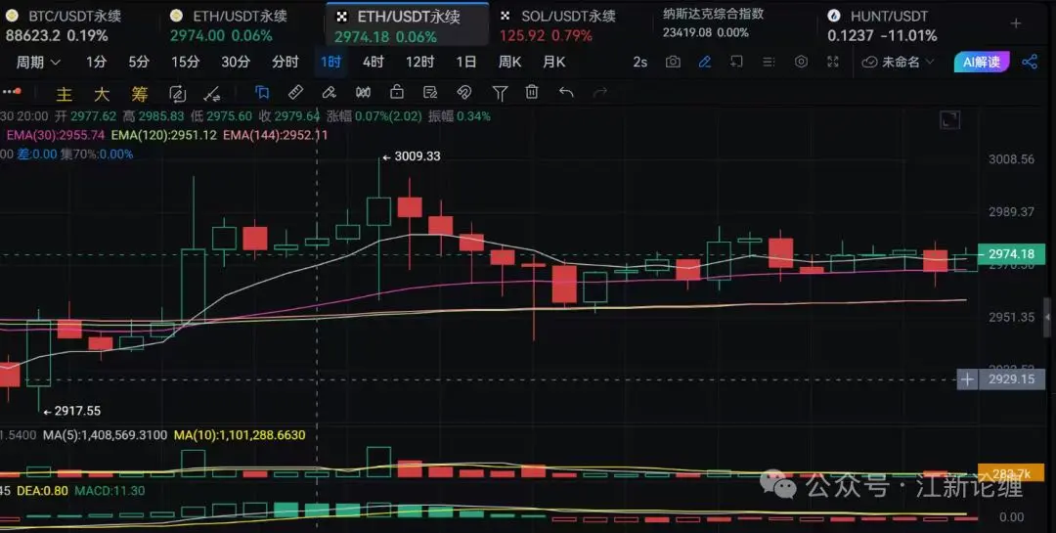This screenshot has height=533, width=1056.
Task: Click the EMA(30):2955.74 indicator label
Action: (x=55, y=135)
